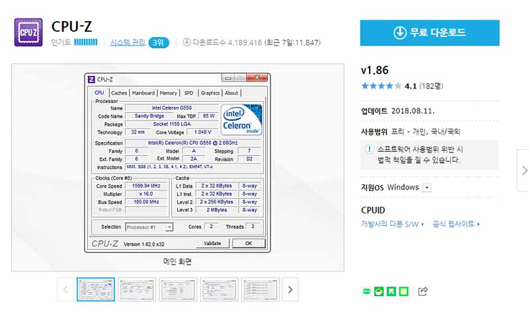
Task: Click the green share icon with yellow note
Action: pyautogui.click(x=403, y=291)
